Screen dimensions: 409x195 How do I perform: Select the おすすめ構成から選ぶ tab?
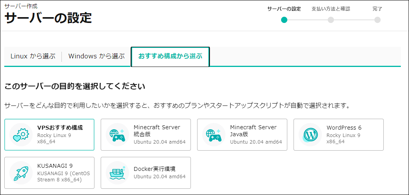(170, 56)
